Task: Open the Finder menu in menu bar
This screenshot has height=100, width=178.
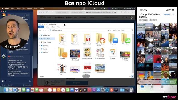Action: coord(7,9)
